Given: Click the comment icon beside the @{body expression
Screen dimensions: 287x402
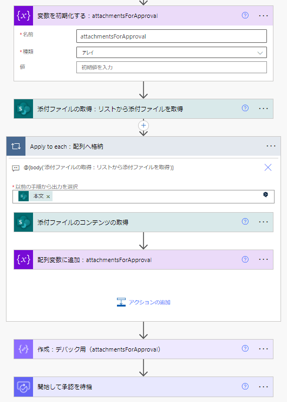Looking at the screenshot, I should pyautogui.click(x=16, y=168).
